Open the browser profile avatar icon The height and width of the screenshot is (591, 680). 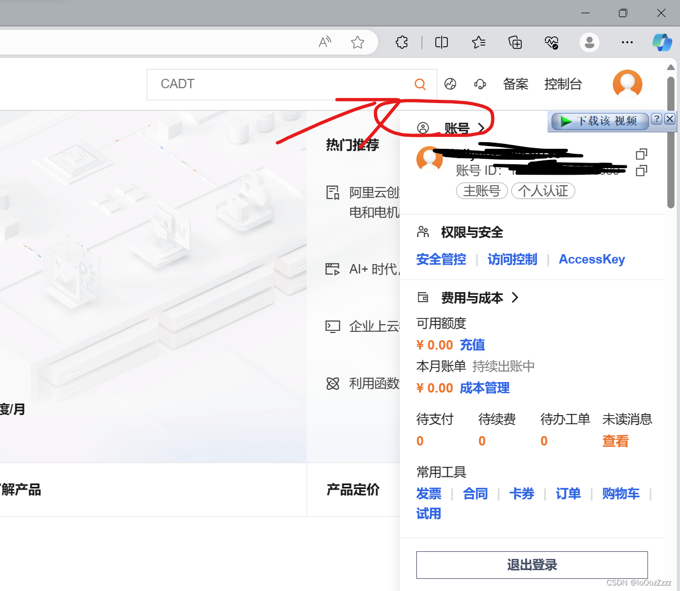click(x=589, y=42)
